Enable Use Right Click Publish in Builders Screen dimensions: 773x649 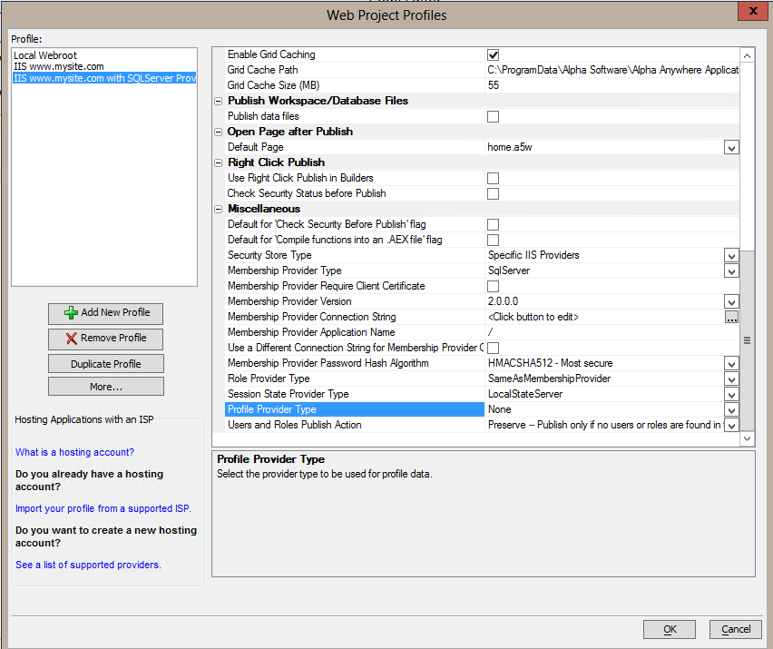493,178
